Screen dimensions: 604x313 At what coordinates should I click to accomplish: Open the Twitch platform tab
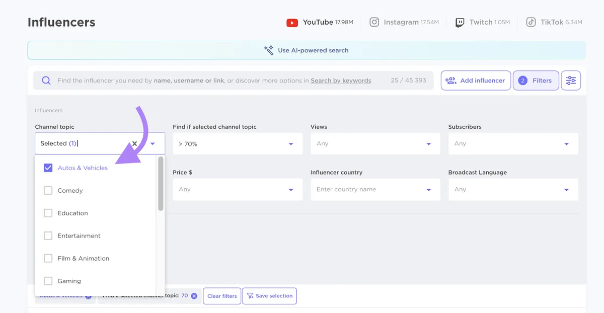482,22
